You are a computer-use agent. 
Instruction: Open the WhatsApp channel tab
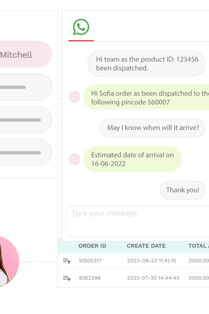tap(81, 27)
